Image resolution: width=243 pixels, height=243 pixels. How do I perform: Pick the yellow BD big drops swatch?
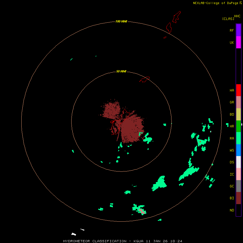(x=238, y=114)
